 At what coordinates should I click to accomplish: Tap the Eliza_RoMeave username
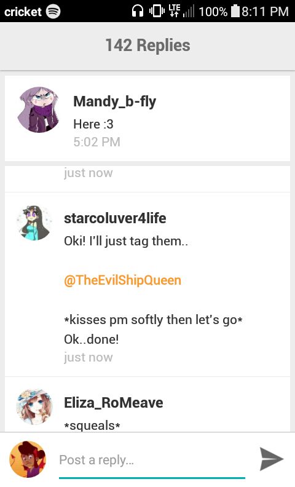point(113,403)
